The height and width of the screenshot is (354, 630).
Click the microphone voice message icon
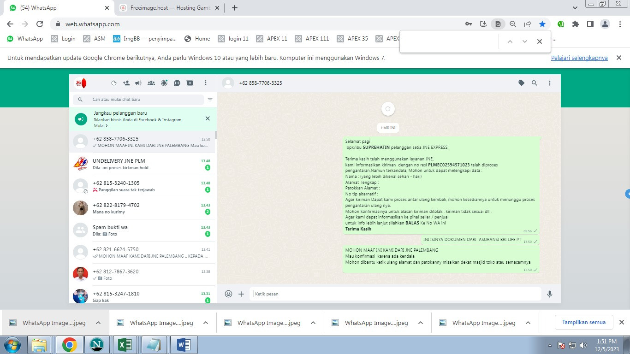click(550, 294)
